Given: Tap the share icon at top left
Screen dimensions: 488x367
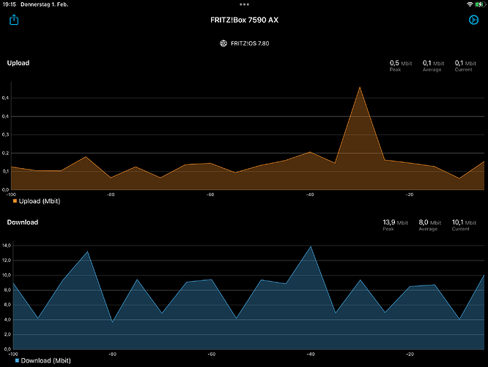Looking at the screenshot, I should 14,20.
